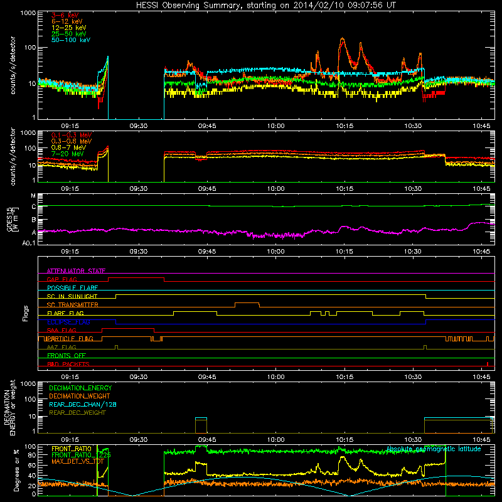The height and width of the screenshot is (502, 502).
Task: Select the orange PARTICLE_FLAG label
Action: [69, 339]
